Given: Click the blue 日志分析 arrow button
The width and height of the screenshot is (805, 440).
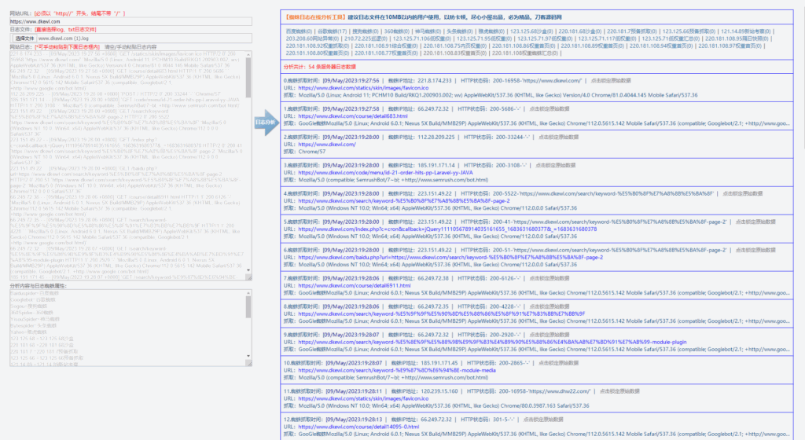Looking at the screenshot, I should coord(265,123).
